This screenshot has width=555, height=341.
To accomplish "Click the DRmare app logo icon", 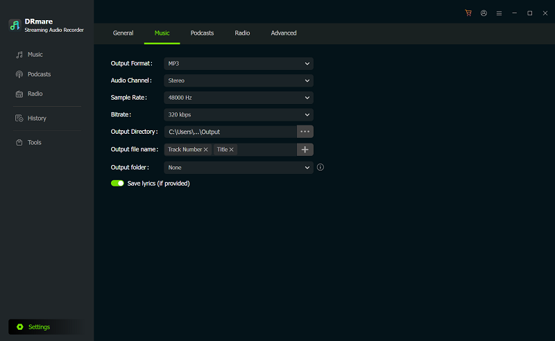I will click(x=15, y=26).
